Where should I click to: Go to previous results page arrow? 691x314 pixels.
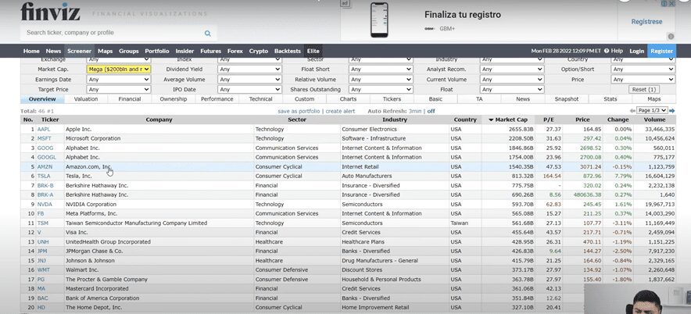(x=632, y=111)
